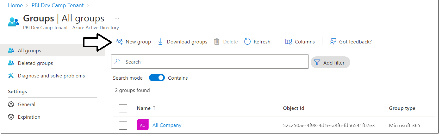Open the All Company group link
Screen dimensions: 442x136
167,125
